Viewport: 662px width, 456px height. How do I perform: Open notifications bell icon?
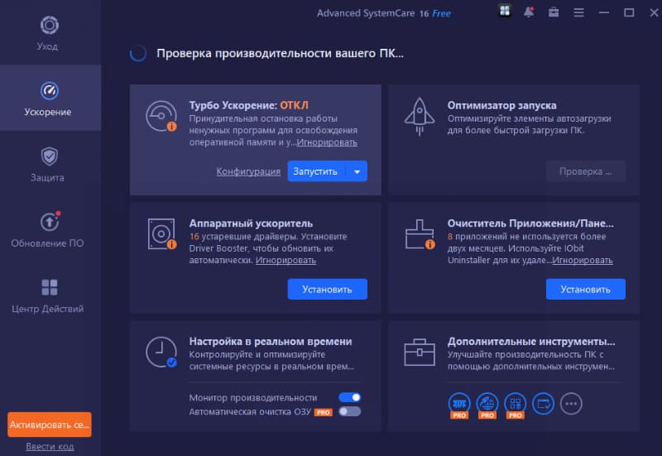(x=529, y=12)
